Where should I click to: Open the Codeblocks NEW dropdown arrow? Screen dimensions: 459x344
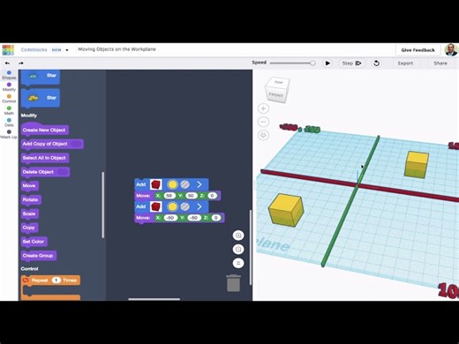click(67, 50)
